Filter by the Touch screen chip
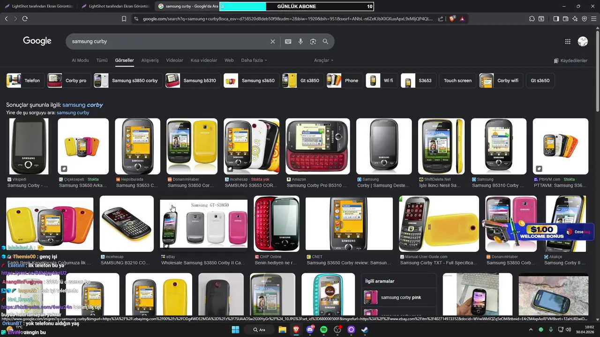Viewport: 600px width, 337px height. [x=457, y=81]
